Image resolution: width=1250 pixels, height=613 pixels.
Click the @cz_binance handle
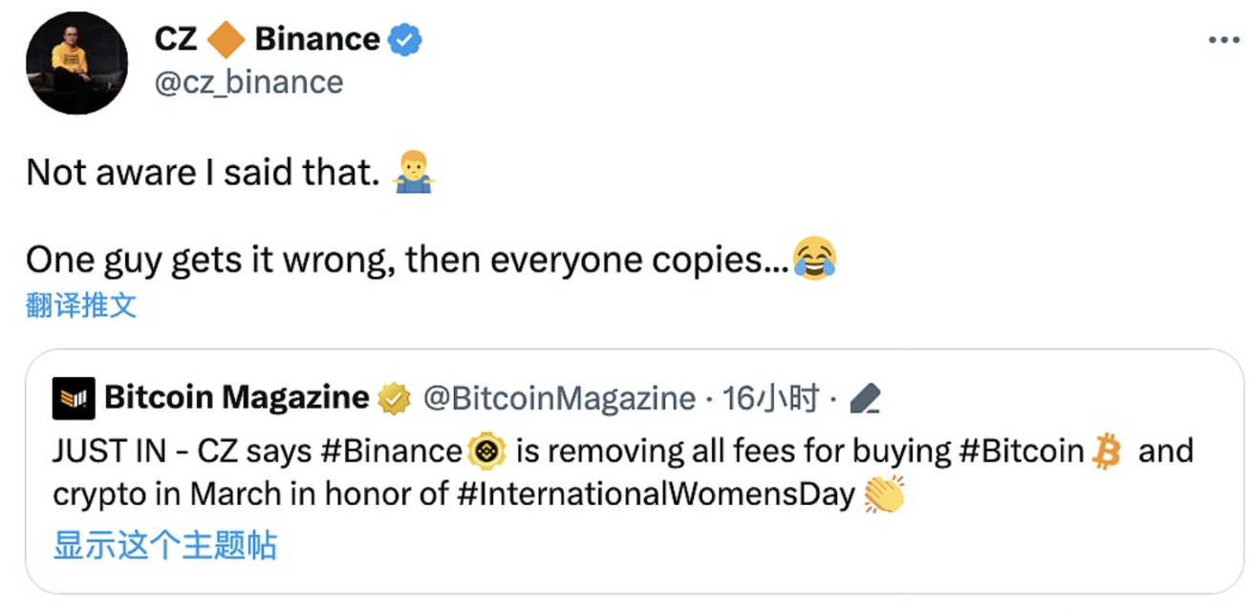248,82
